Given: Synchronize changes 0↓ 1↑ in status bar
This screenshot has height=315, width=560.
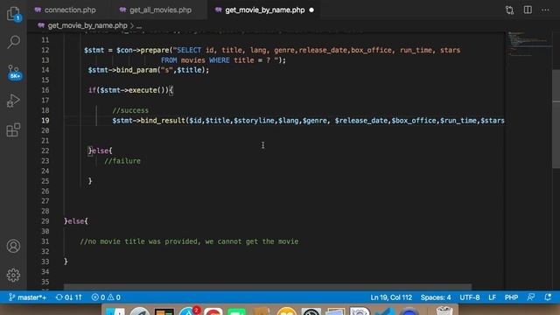Looking at the screenshot, I should point(69,297).
